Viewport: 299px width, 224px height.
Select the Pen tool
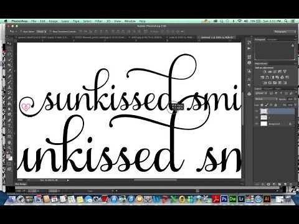pos(9,119)
